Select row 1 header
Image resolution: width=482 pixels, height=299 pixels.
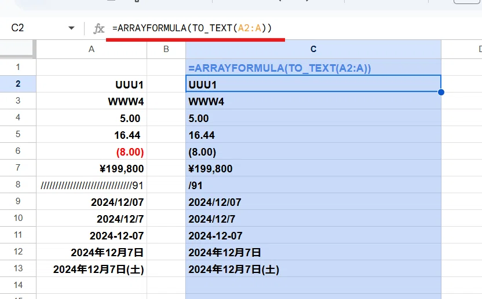(x=18, y=67)
